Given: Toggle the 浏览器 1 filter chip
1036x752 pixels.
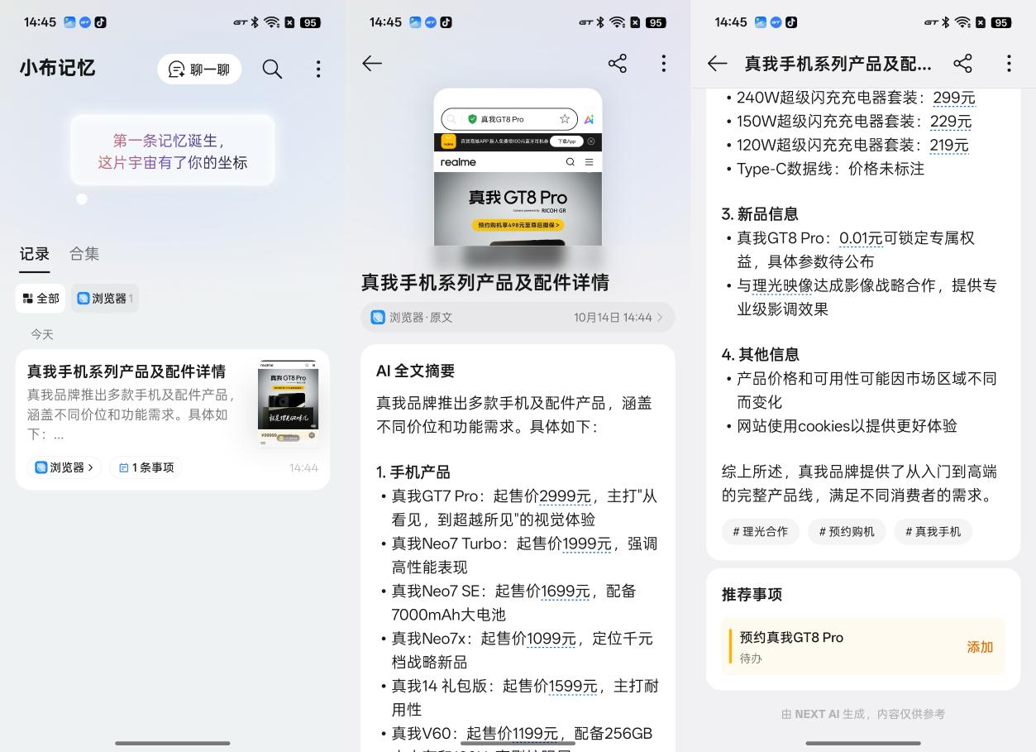Looking at the screenshot, I should click(x=104, y=299).
